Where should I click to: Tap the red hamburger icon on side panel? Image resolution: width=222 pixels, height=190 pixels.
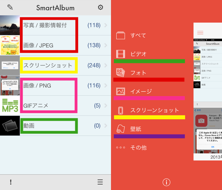coord(200,33)
